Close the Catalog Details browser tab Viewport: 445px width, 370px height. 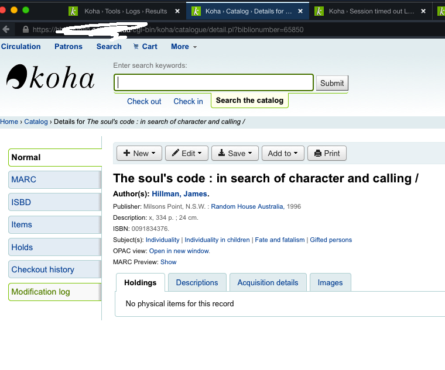pos(300,11)
